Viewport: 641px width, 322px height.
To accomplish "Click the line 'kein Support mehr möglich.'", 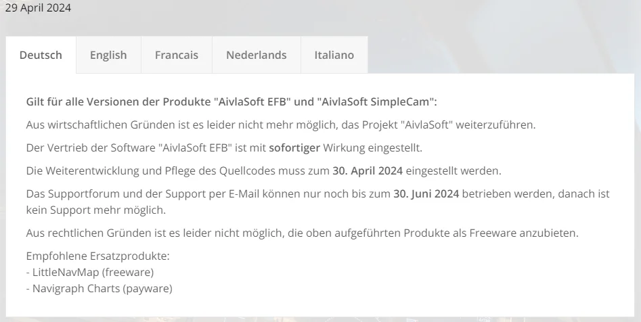I will click(x=96, y=210).
